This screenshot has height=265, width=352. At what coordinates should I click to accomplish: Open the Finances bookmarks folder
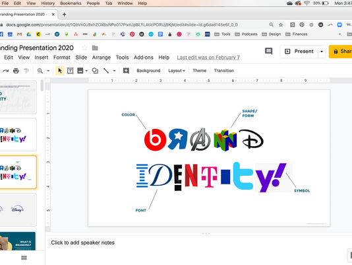coord(297,34)
